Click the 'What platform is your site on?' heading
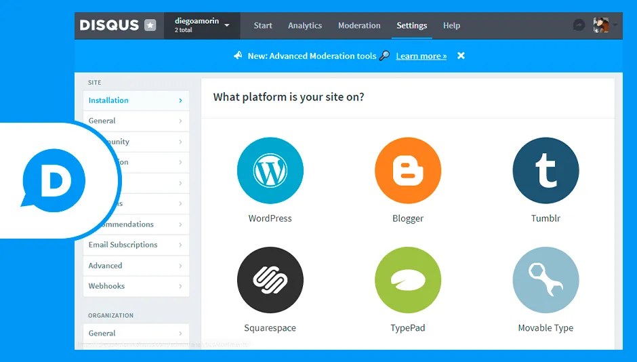The image size is (637, 362). point(289,97)
